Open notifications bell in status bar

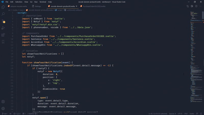[201, 114]
